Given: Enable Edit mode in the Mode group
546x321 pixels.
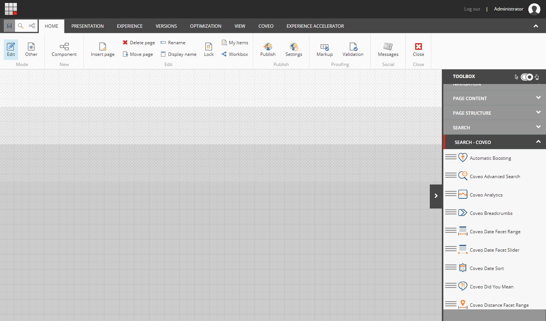Looking at the screenshot, I should click(11, 49).
